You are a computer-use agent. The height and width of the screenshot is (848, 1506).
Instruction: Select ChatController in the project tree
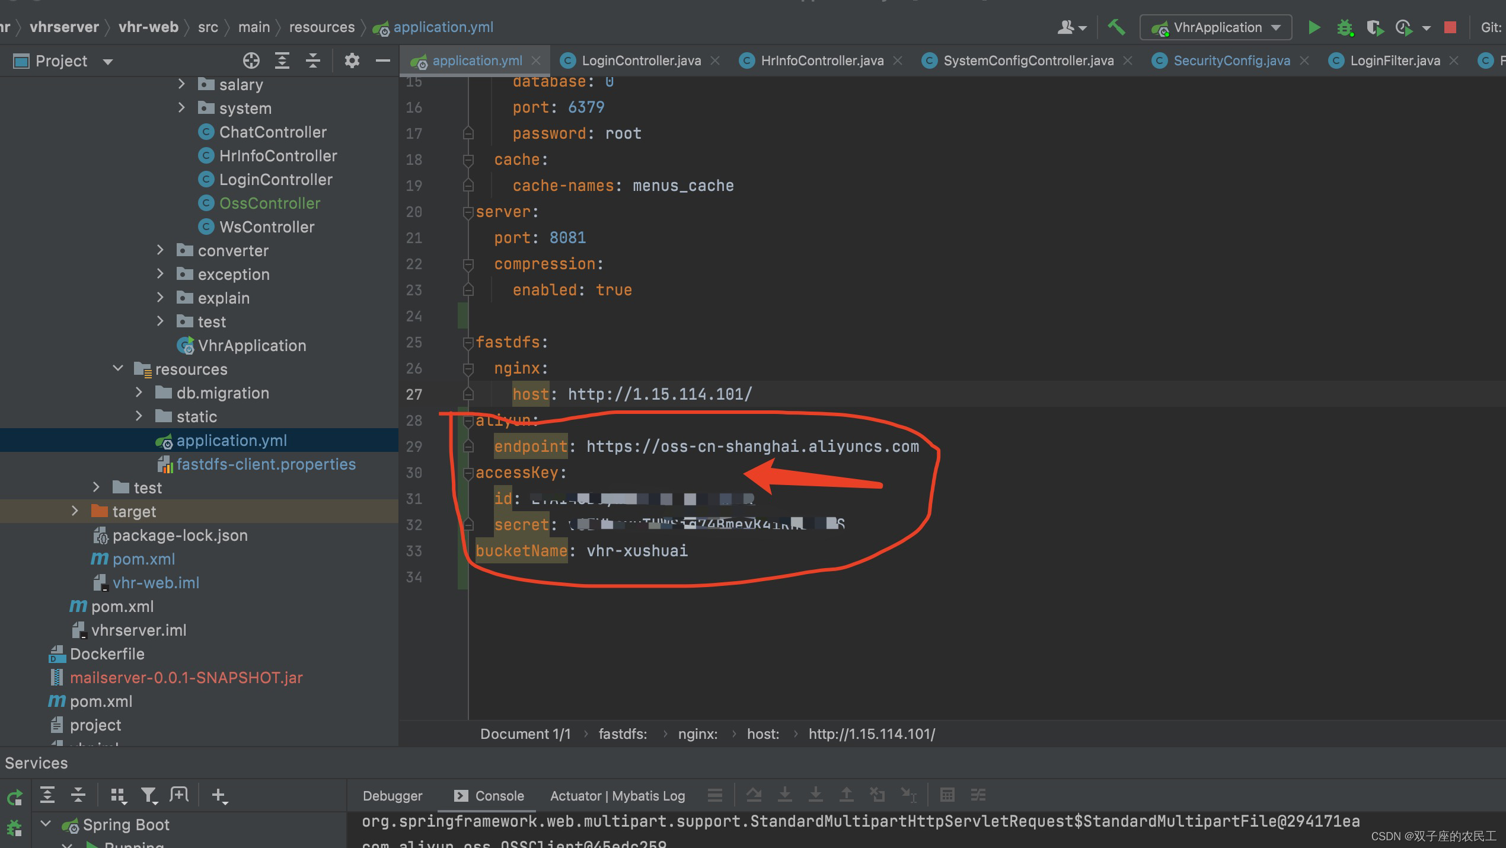[x=273, y=132]
